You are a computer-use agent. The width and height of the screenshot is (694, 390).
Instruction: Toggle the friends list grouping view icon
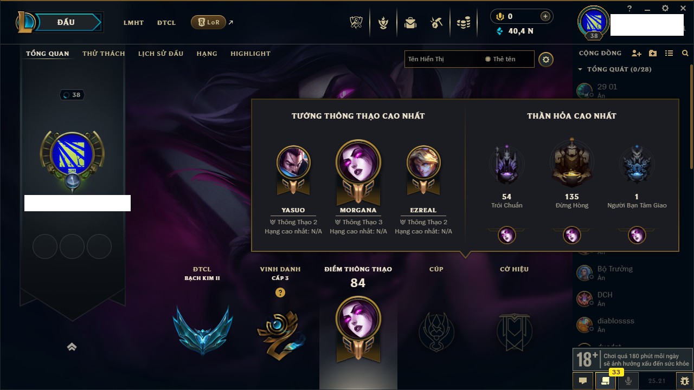point(669,53)
